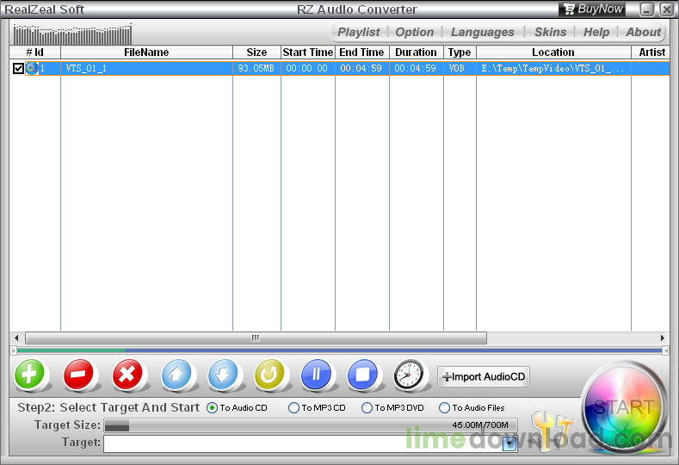Open the clock timer icon
This screenshot has height=465, width=679.
point(410,375)
